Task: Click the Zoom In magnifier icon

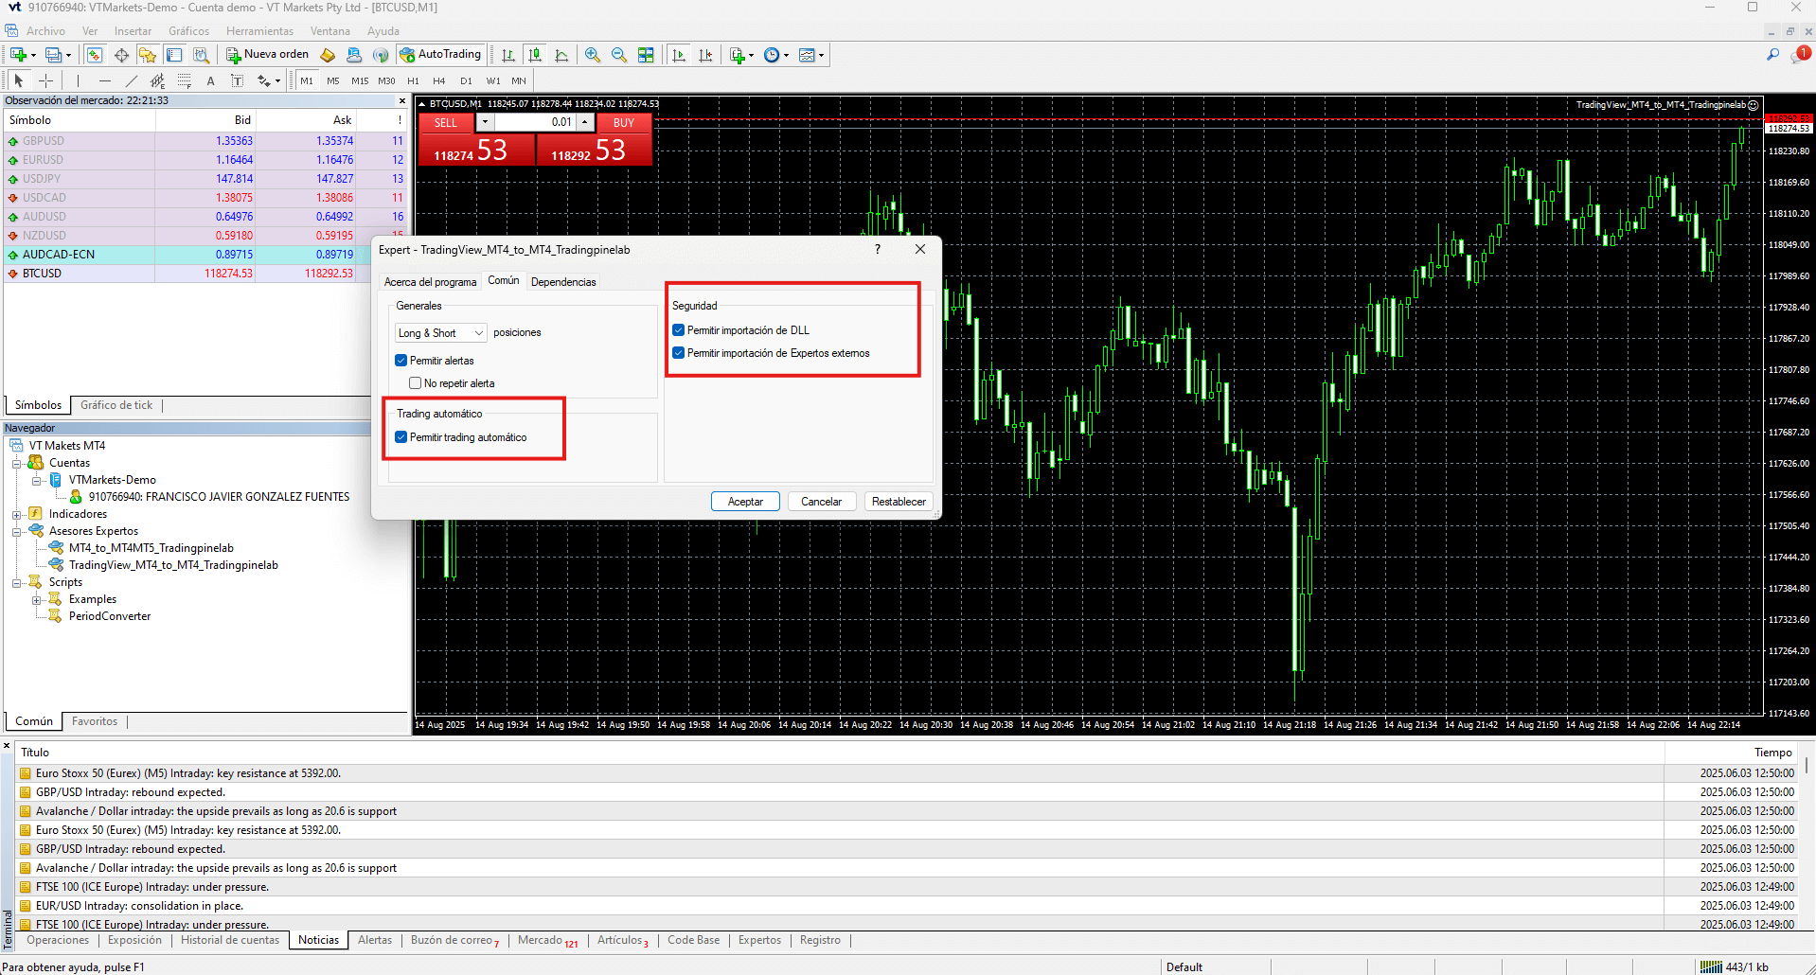Action: [593, 55]
